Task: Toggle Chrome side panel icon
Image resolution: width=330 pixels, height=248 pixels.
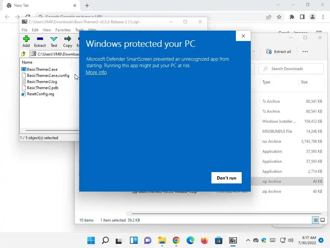Action: pyautogui.click(x=302, y=17)
